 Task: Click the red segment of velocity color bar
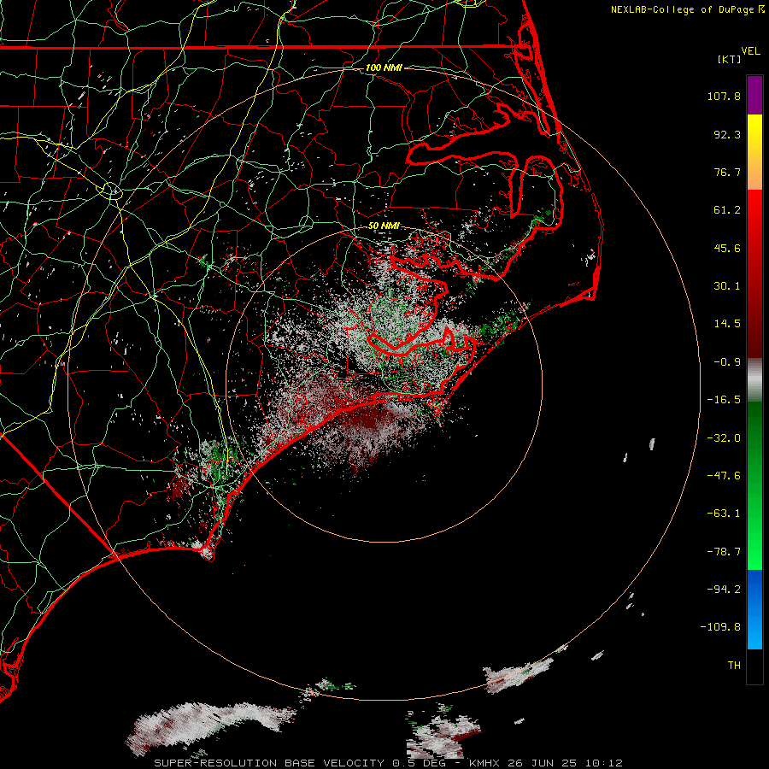coord(754,273)
